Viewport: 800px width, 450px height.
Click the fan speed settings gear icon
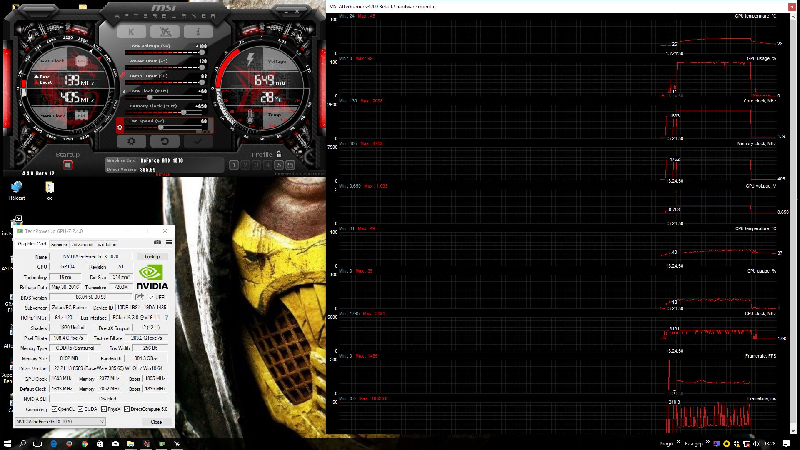point(120,127)
